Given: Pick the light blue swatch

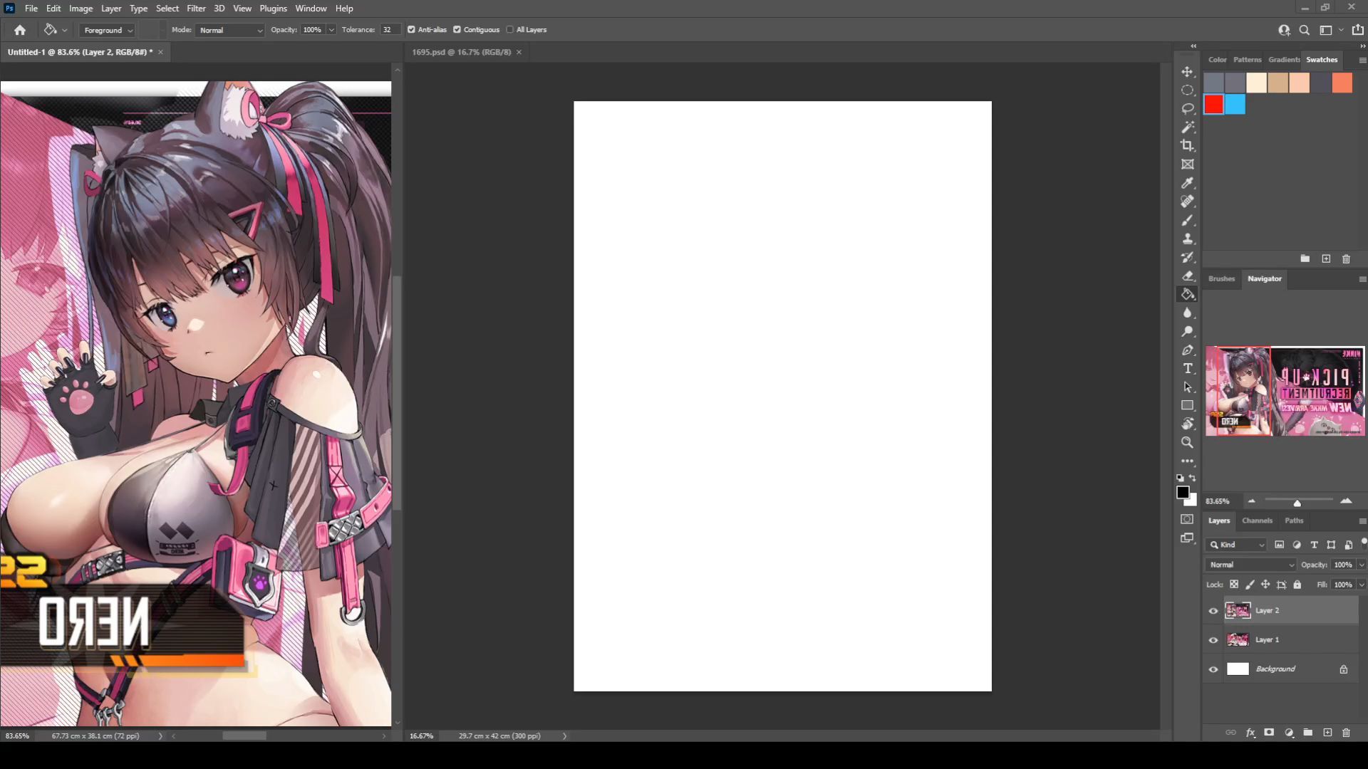Looking at the screenshot, I should click(x=1235, y=105).
